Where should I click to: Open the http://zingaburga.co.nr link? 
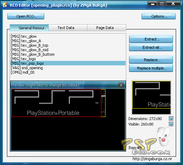click(152, 159)
